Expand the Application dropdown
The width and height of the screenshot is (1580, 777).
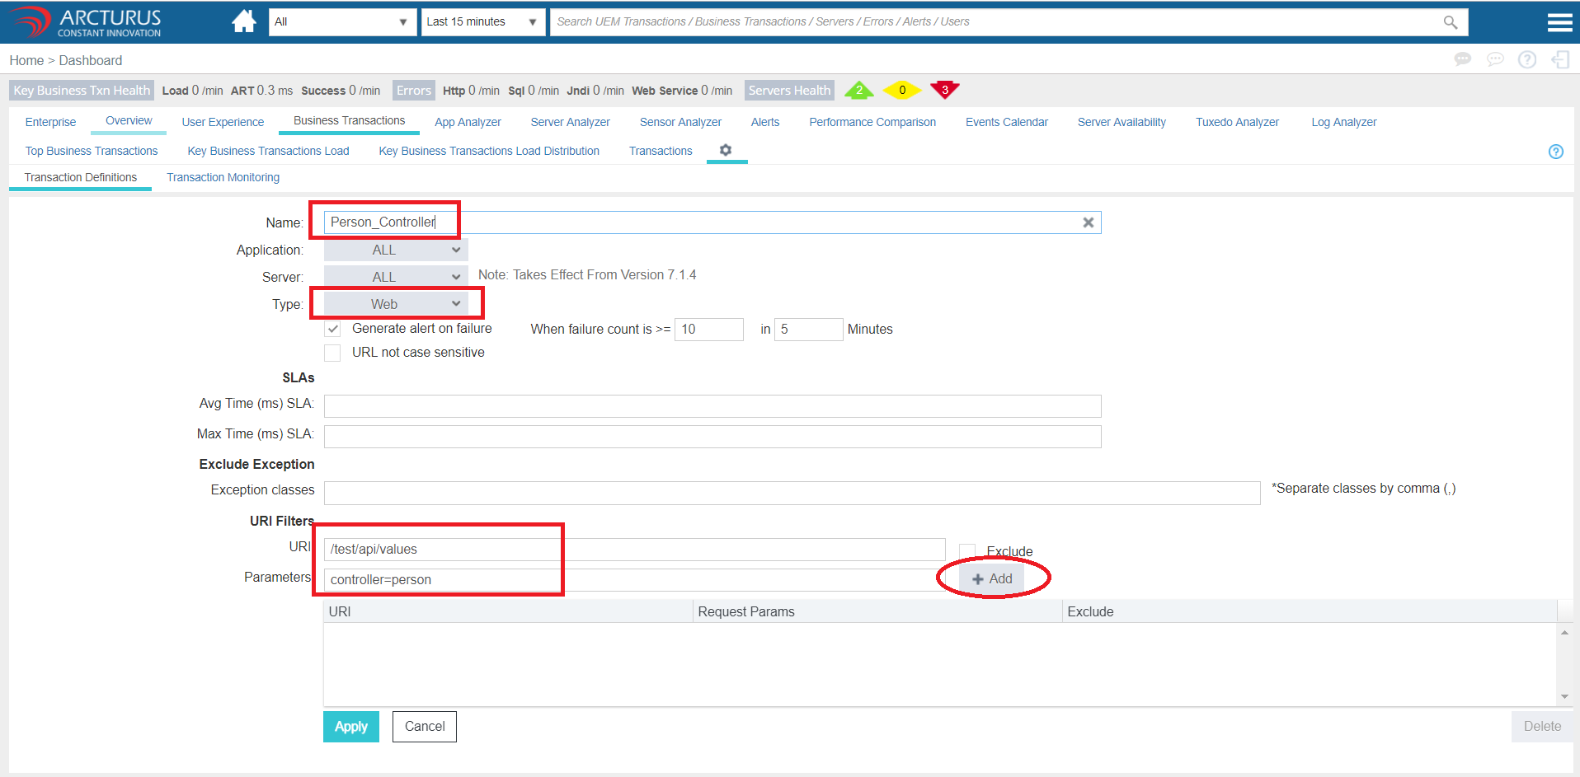[x=396, y=250]
